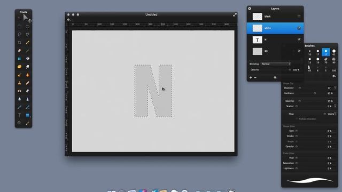The image size is (342, 192).
Task: Select the Zoom magnifier tool
Action: (19, 123)
